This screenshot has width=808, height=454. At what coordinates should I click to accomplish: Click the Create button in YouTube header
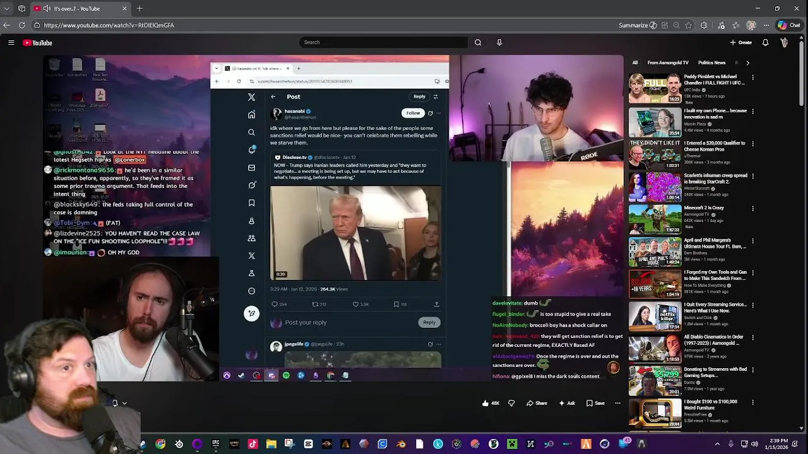coord(741,42)
